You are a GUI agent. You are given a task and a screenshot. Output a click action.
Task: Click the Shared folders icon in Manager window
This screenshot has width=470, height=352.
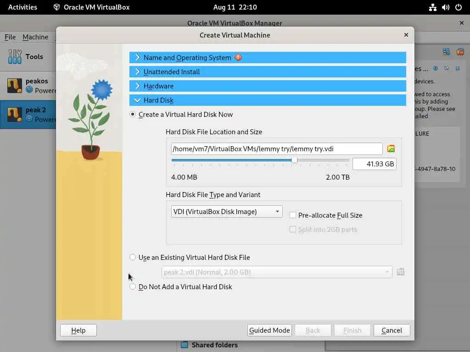[185, 345]
